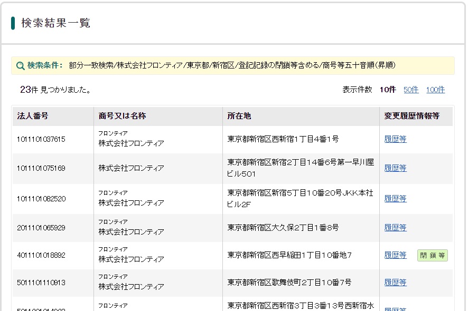This screenshot has height=311, width=468.
Task: Select corporate number 1011101037615
Action: point(41,139)
